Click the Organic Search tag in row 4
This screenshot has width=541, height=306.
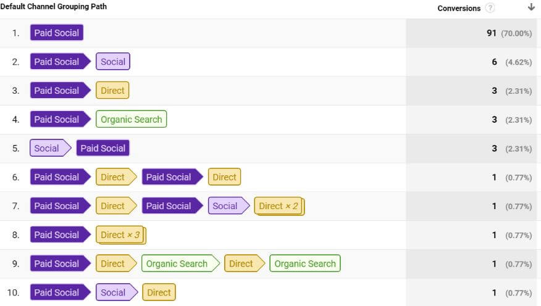pos(131,120)
